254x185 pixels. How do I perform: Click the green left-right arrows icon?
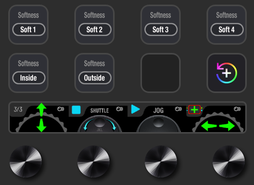(218, 126)
